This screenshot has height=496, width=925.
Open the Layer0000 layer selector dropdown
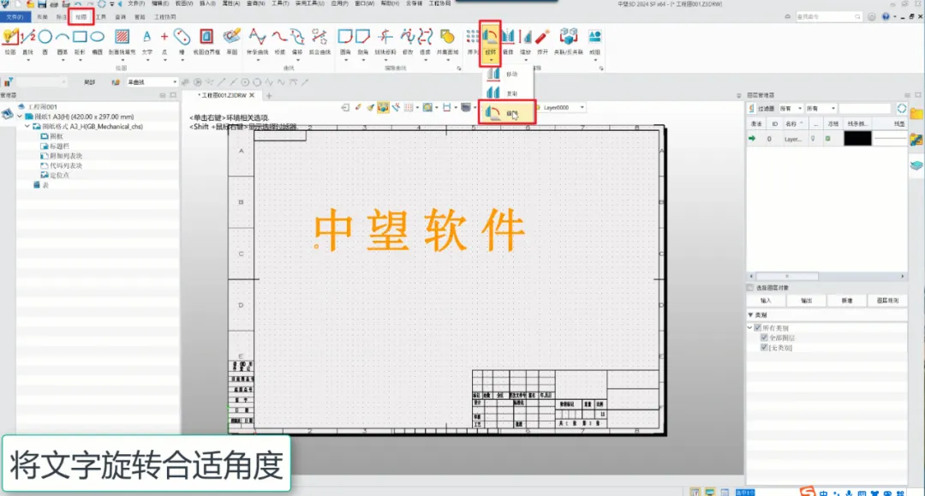pos(582,107)
